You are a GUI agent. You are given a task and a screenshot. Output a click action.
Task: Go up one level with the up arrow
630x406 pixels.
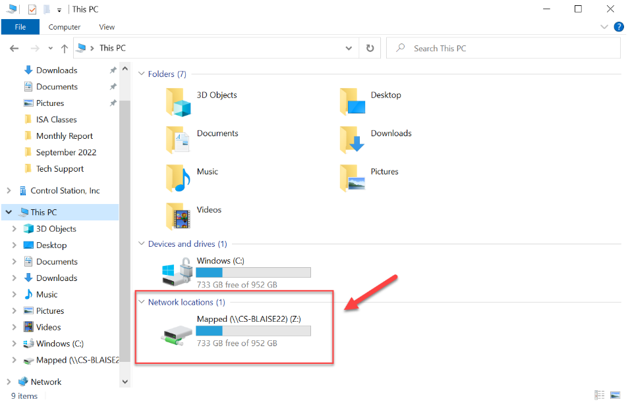65,49
